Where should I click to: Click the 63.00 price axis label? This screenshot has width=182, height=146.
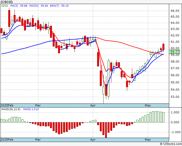click(175, 29)
